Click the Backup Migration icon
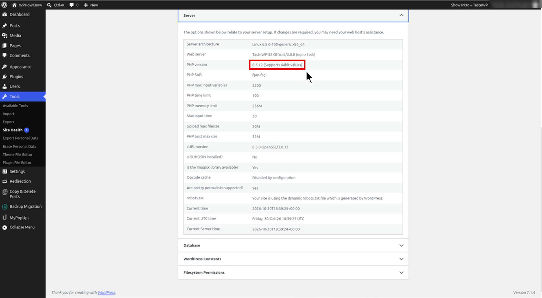542x298 pixels. click(5, 207)
